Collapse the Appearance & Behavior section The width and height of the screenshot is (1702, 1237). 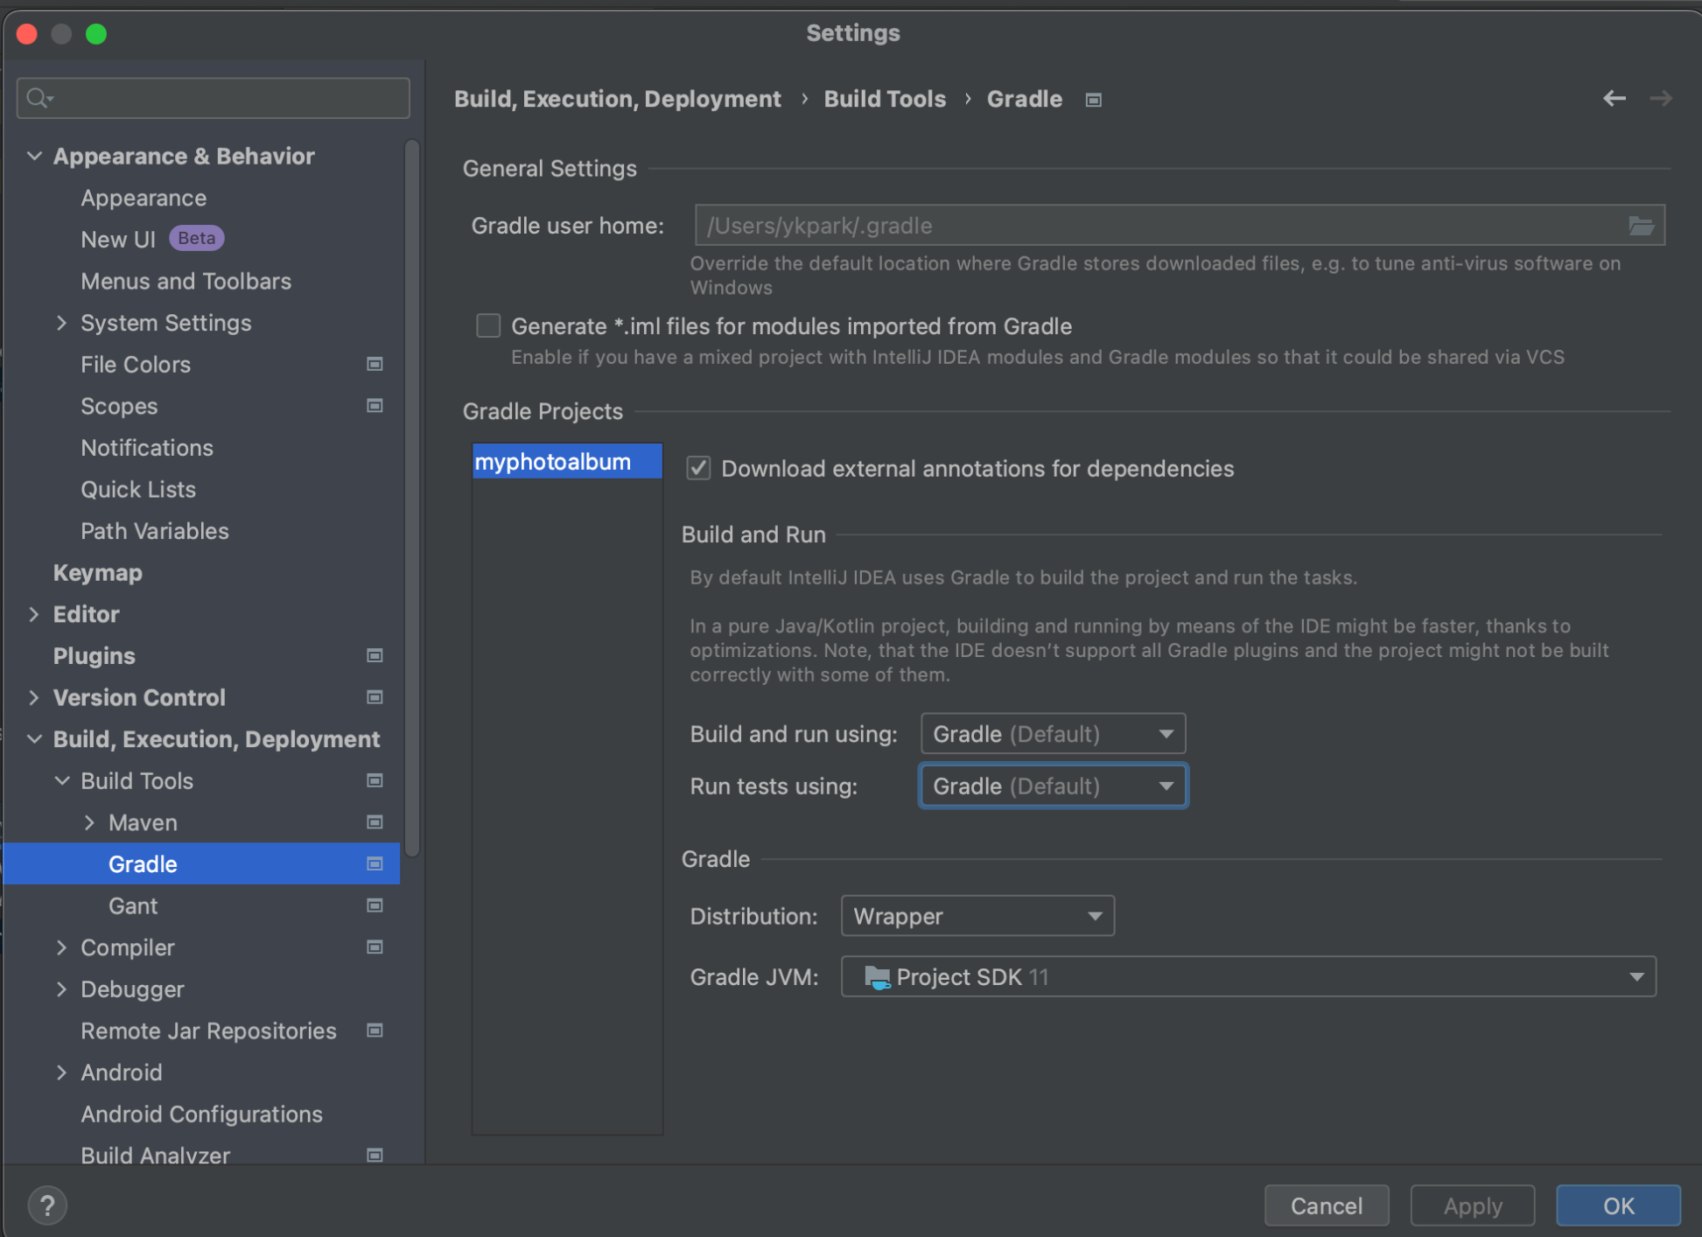34,156
